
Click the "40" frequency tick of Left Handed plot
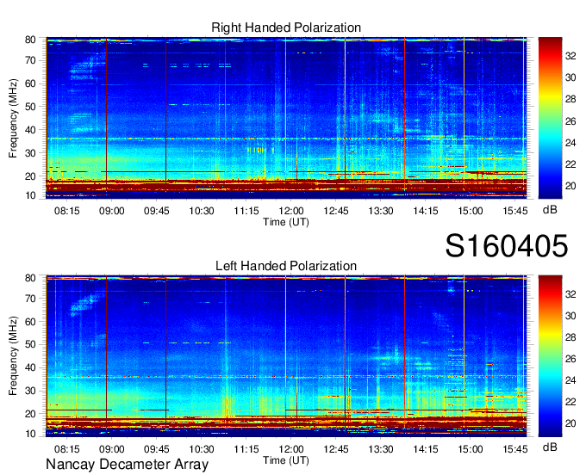(x=30, y=367)
